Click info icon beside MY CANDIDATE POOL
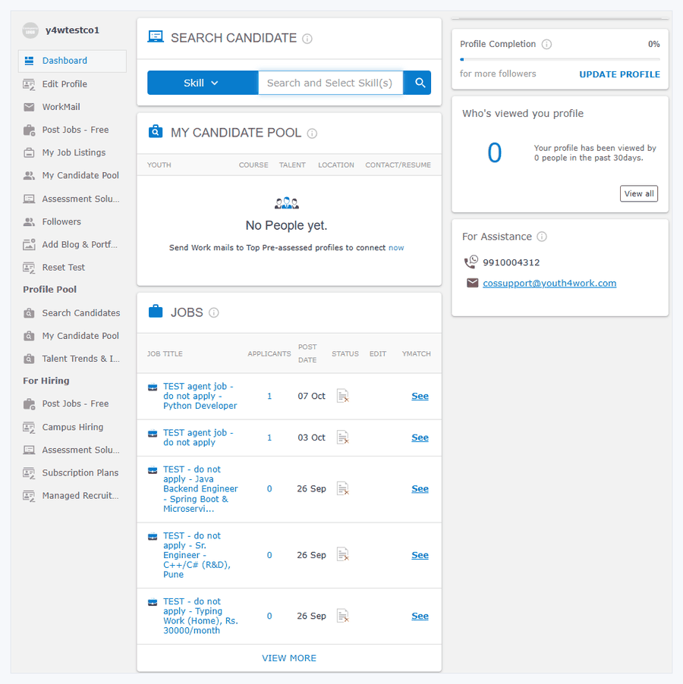 click(x=312, y=133)
